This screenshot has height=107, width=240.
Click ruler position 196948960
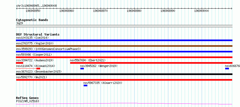coord(67,11)
